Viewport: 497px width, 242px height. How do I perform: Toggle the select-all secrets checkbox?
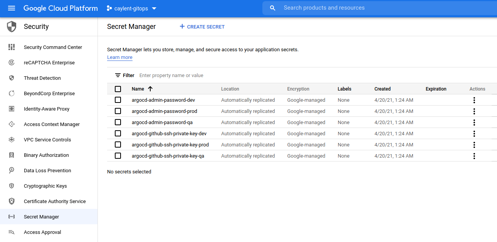(x=118, y=89)
